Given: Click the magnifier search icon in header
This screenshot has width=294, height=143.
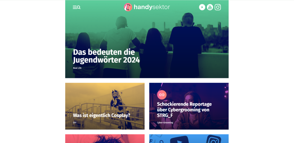Looking at the screenshot, I should click(x=79, y=7).
